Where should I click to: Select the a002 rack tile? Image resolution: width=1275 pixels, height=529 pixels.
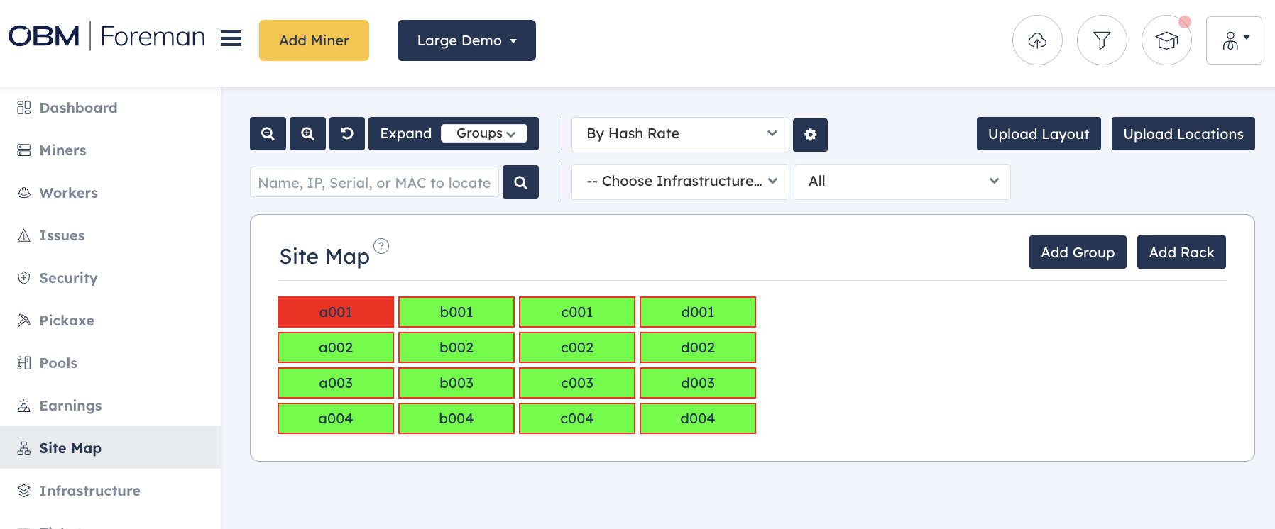pos(336,347)
